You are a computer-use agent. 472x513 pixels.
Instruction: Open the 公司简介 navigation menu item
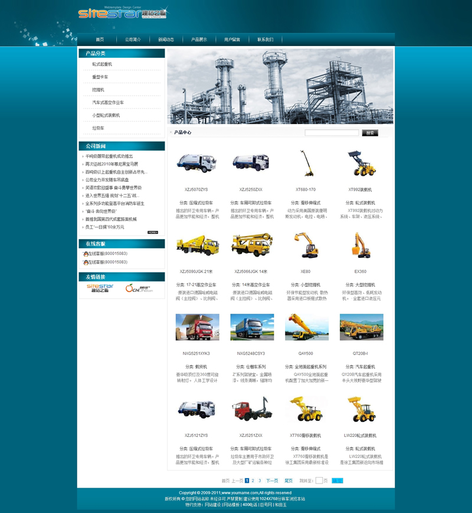point(133,40)
